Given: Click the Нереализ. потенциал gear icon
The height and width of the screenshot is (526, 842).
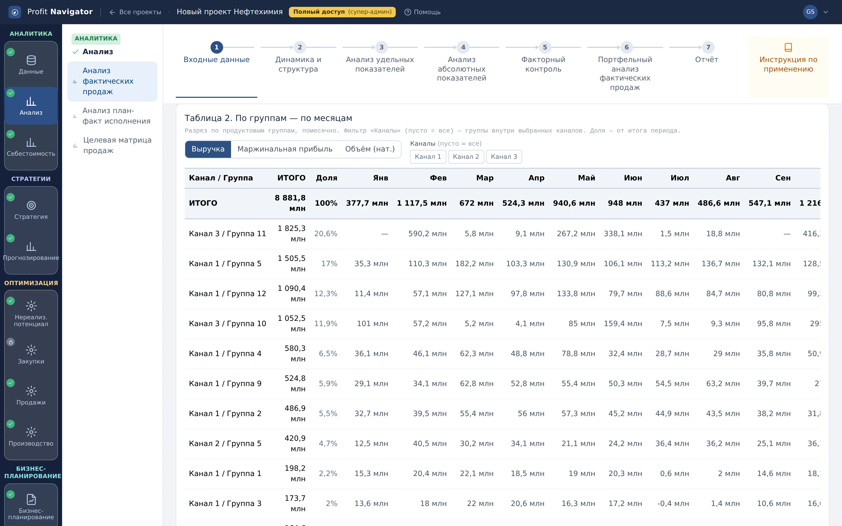Looking at the screenshot, I should [31, 306].
